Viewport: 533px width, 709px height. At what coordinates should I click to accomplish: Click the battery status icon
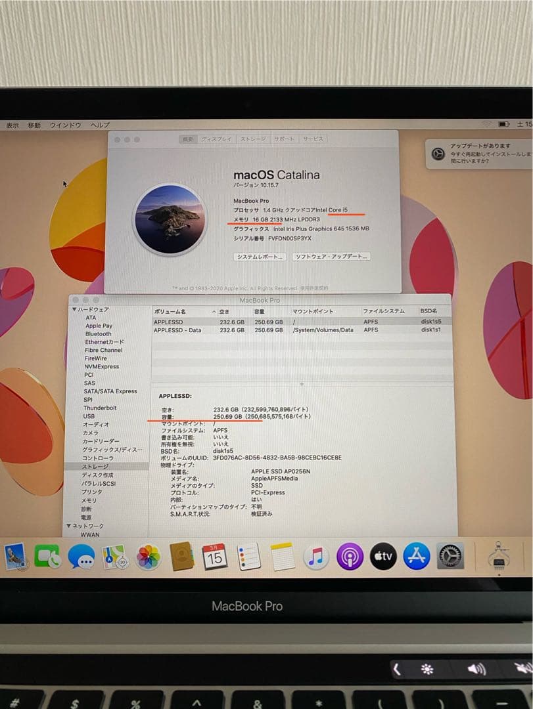pyautogui.click(x=503, y=124)
